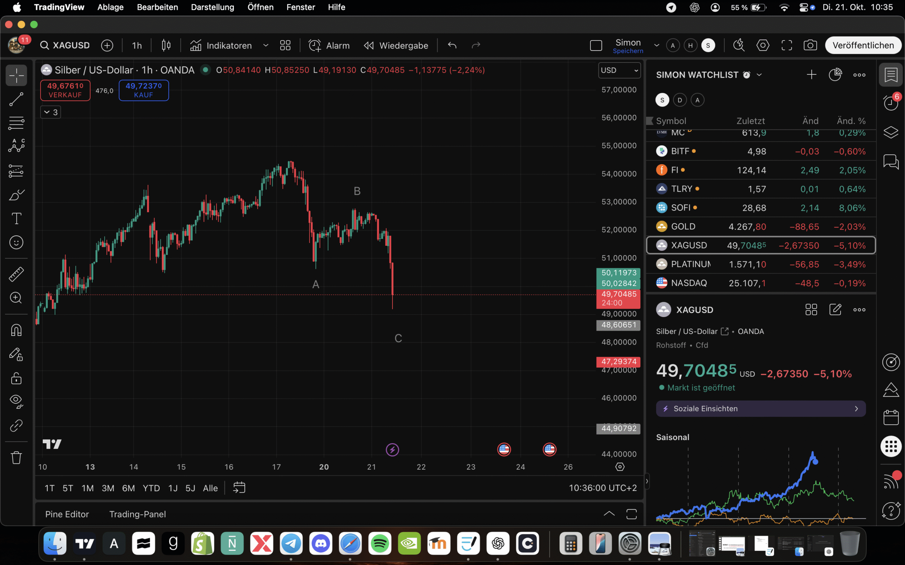
Task: Click the 49,72370 KAUF buy price box
Action: (144, 90)
